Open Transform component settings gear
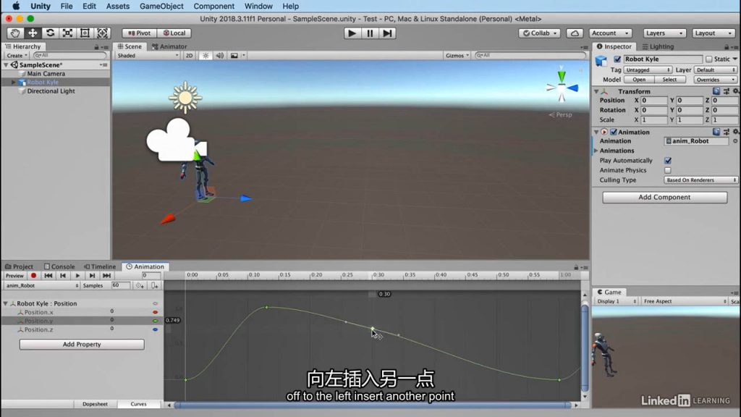Viewport: 741px width, 417px height. pyautogui.click(x=735, y=91)
